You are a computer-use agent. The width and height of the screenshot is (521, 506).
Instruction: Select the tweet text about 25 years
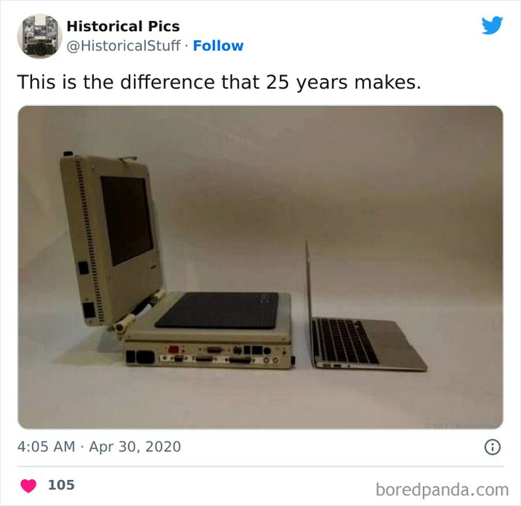click(219, 82)
